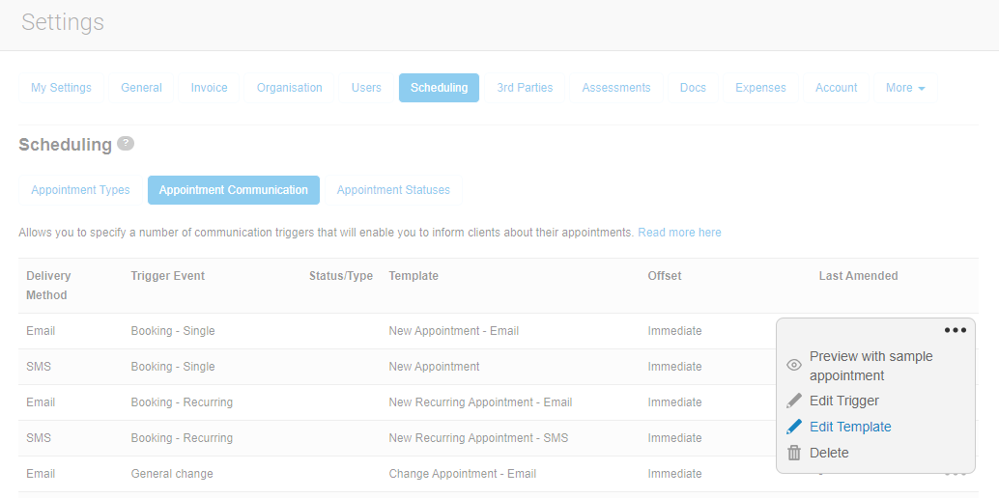
Task: Open the Invoice settings tab
Action: click(x=209, y=88)
